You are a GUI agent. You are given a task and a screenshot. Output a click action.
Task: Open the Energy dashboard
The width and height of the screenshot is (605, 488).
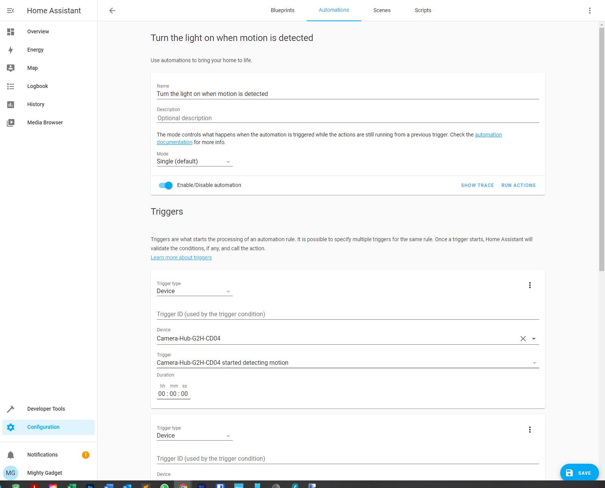point(35,50)
